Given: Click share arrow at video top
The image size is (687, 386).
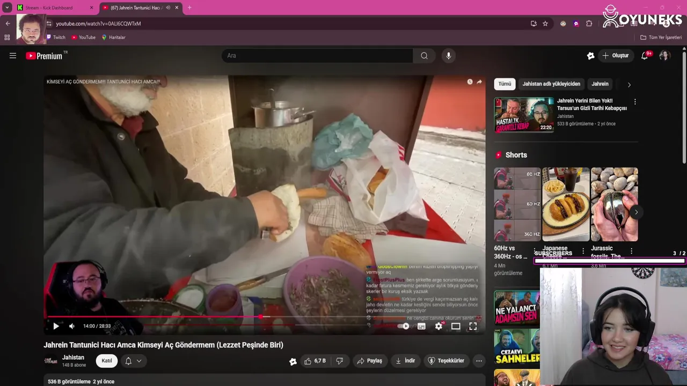Looking at the screenshot, I should (x=479, y=82).
